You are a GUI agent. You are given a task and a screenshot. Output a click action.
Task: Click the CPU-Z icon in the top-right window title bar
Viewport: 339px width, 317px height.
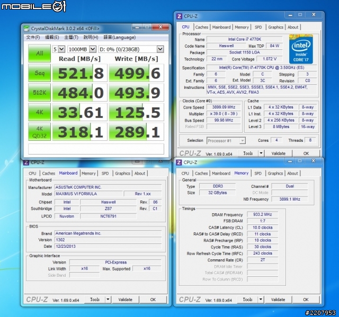click(x=179, y=16)
